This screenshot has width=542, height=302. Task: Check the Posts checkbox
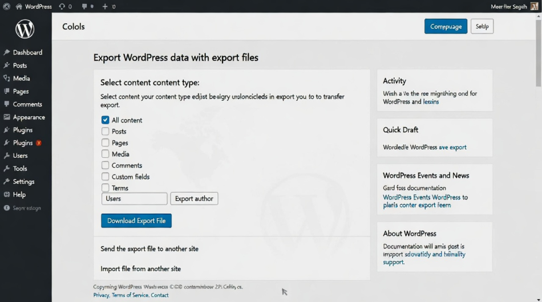(105, 131)
